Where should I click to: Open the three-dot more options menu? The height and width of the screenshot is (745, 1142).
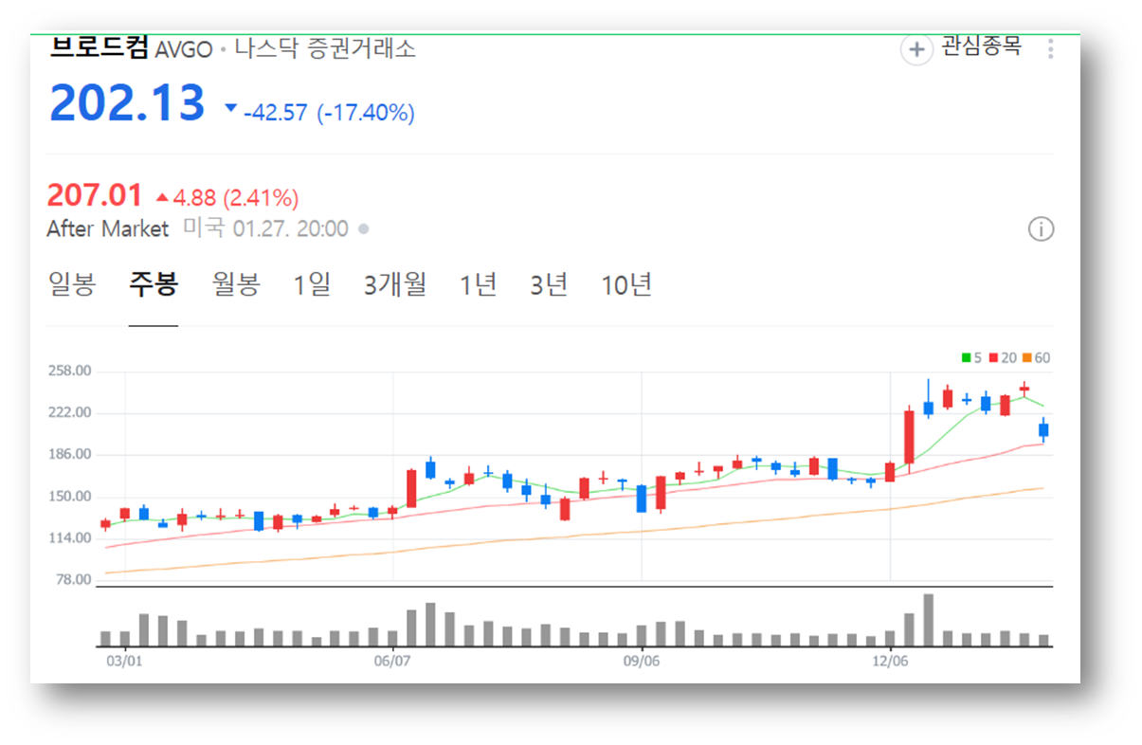coord(1050,49)
